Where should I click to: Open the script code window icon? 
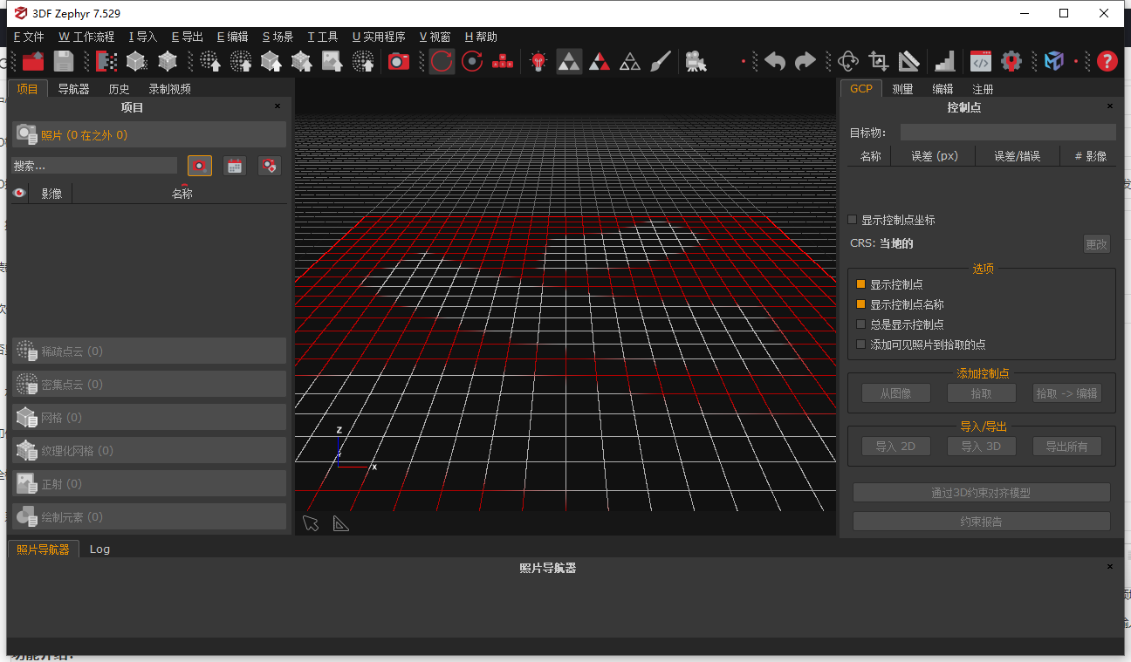point(981,61)
